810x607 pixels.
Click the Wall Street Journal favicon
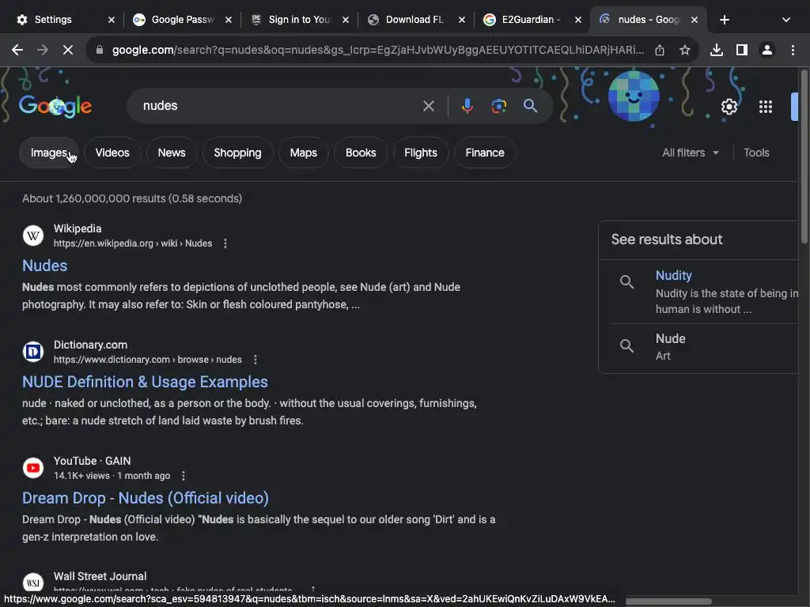[33, 583]
